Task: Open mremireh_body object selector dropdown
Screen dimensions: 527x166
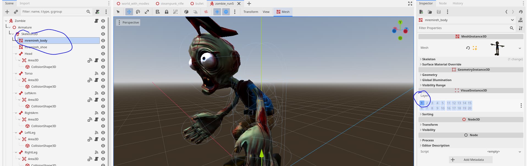Action: (512, 20)
